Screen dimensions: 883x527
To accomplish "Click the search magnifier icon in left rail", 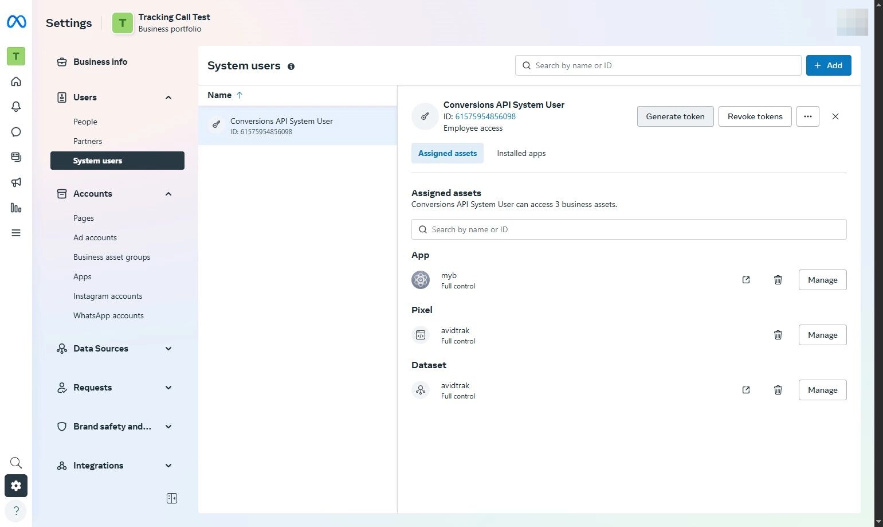I will [x=16, y=463].
